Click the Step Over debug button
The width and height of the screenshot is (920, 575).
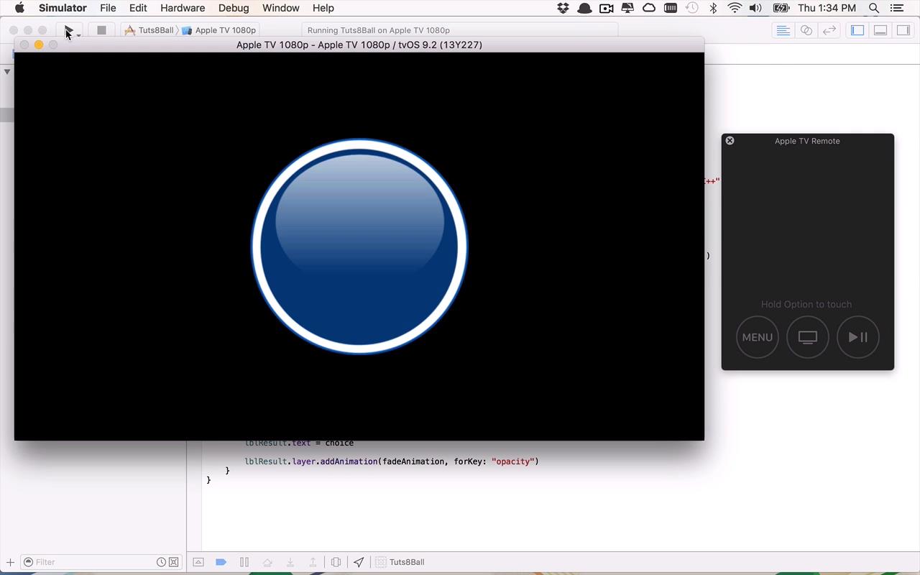pyautogui.click(x=267, y=562)
